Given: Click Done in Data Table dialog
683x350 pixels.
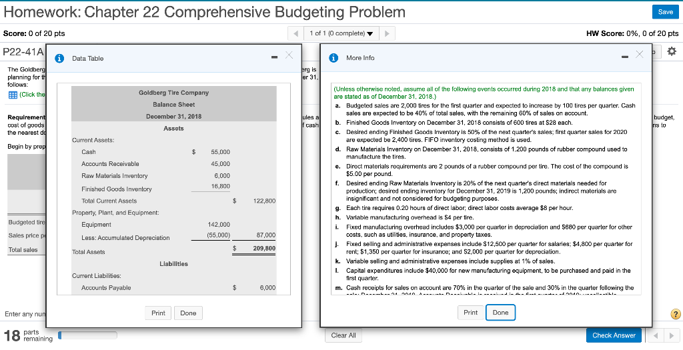Looking at the screenshot, I should [x=188, y=313].
